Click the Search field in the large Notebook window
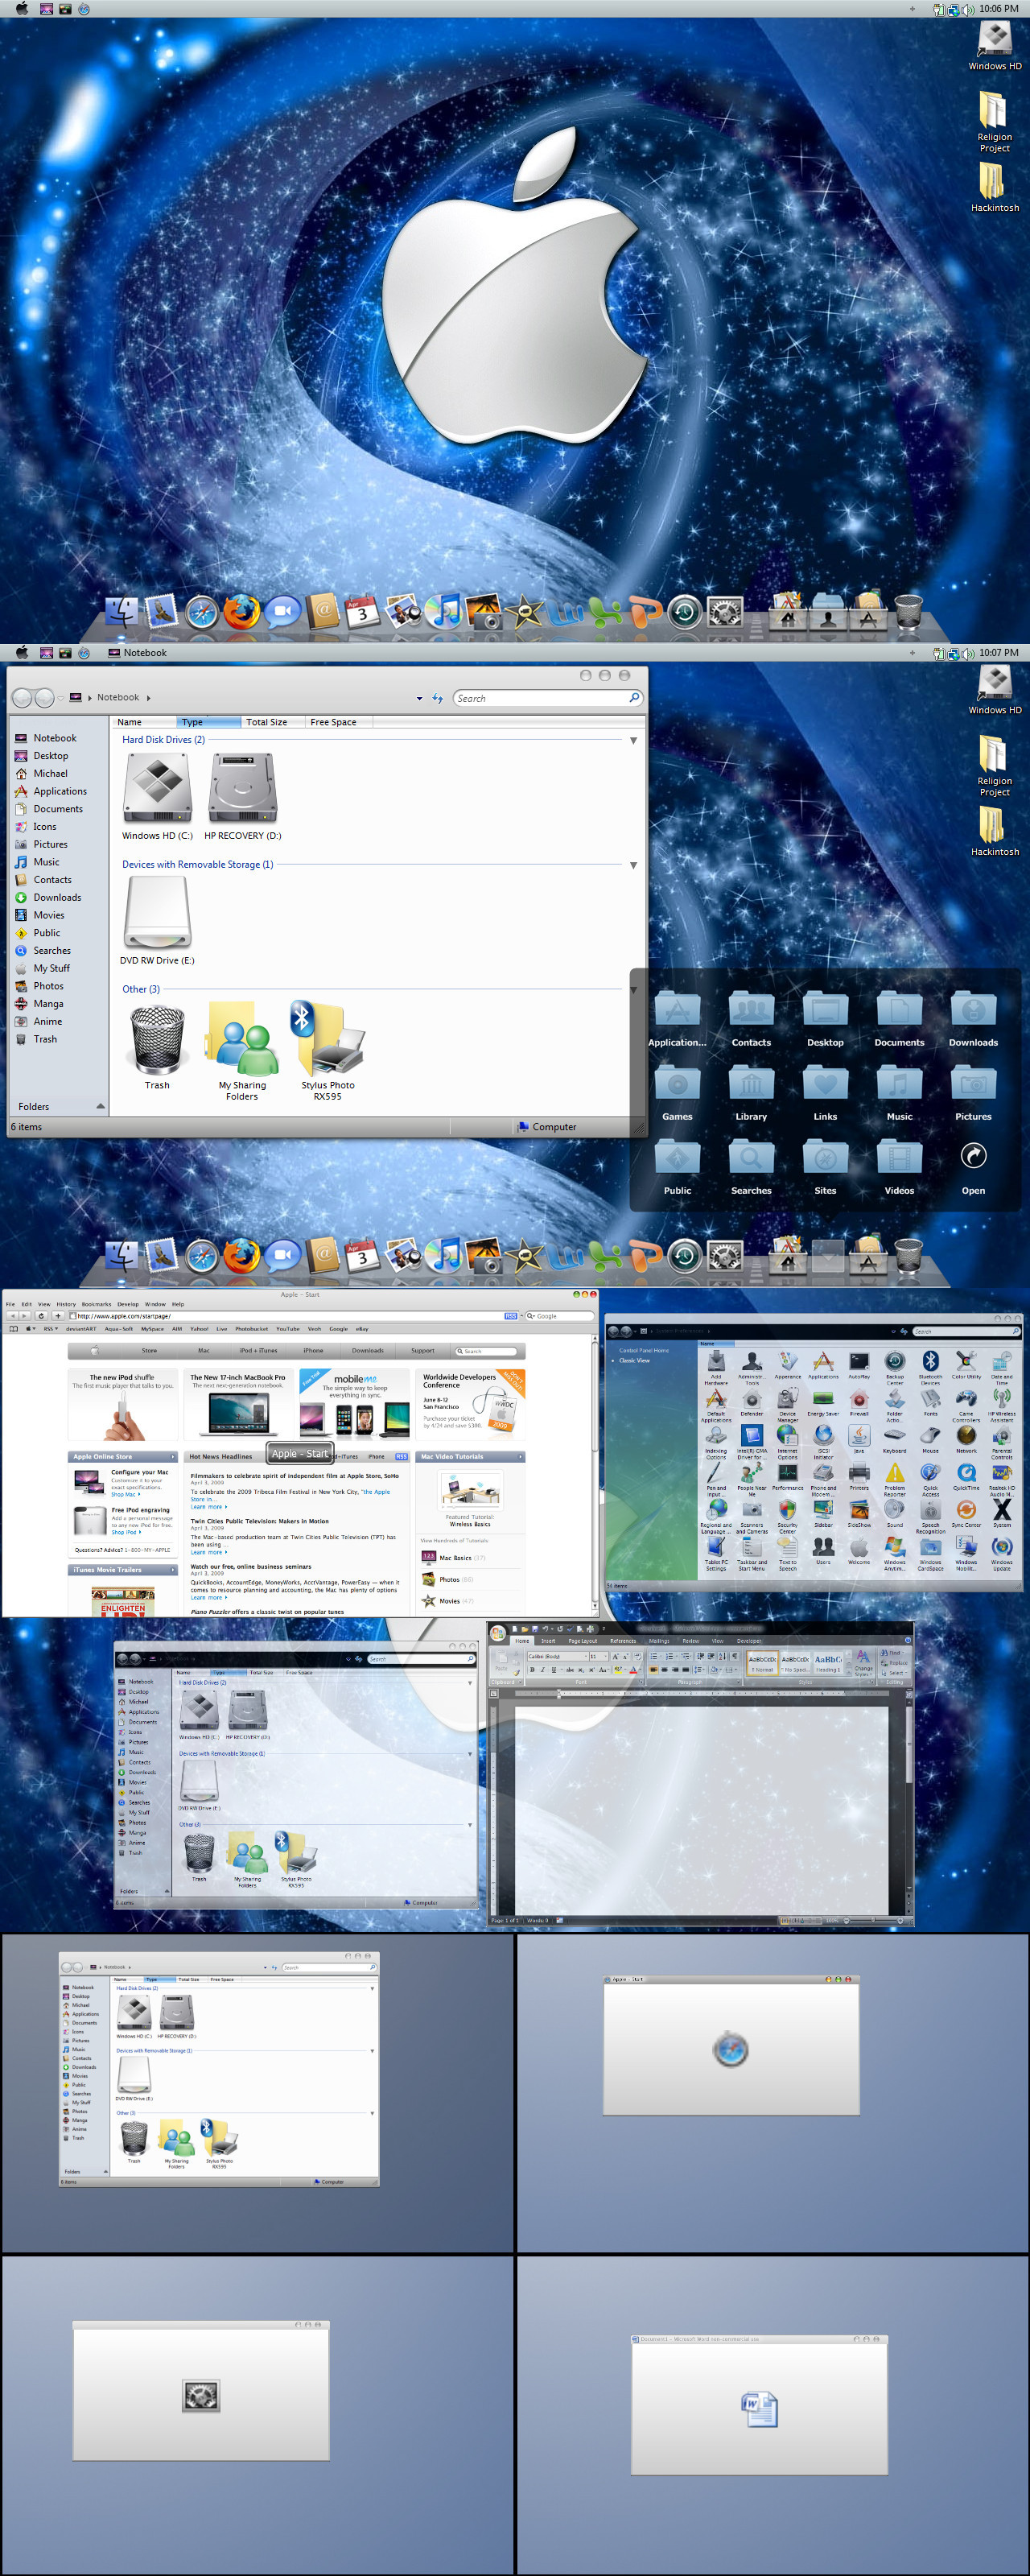 coord(547,698)
